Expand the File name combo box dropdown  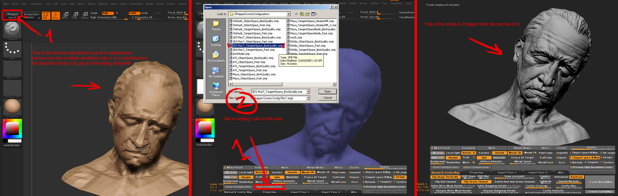(x=308, y=92)
